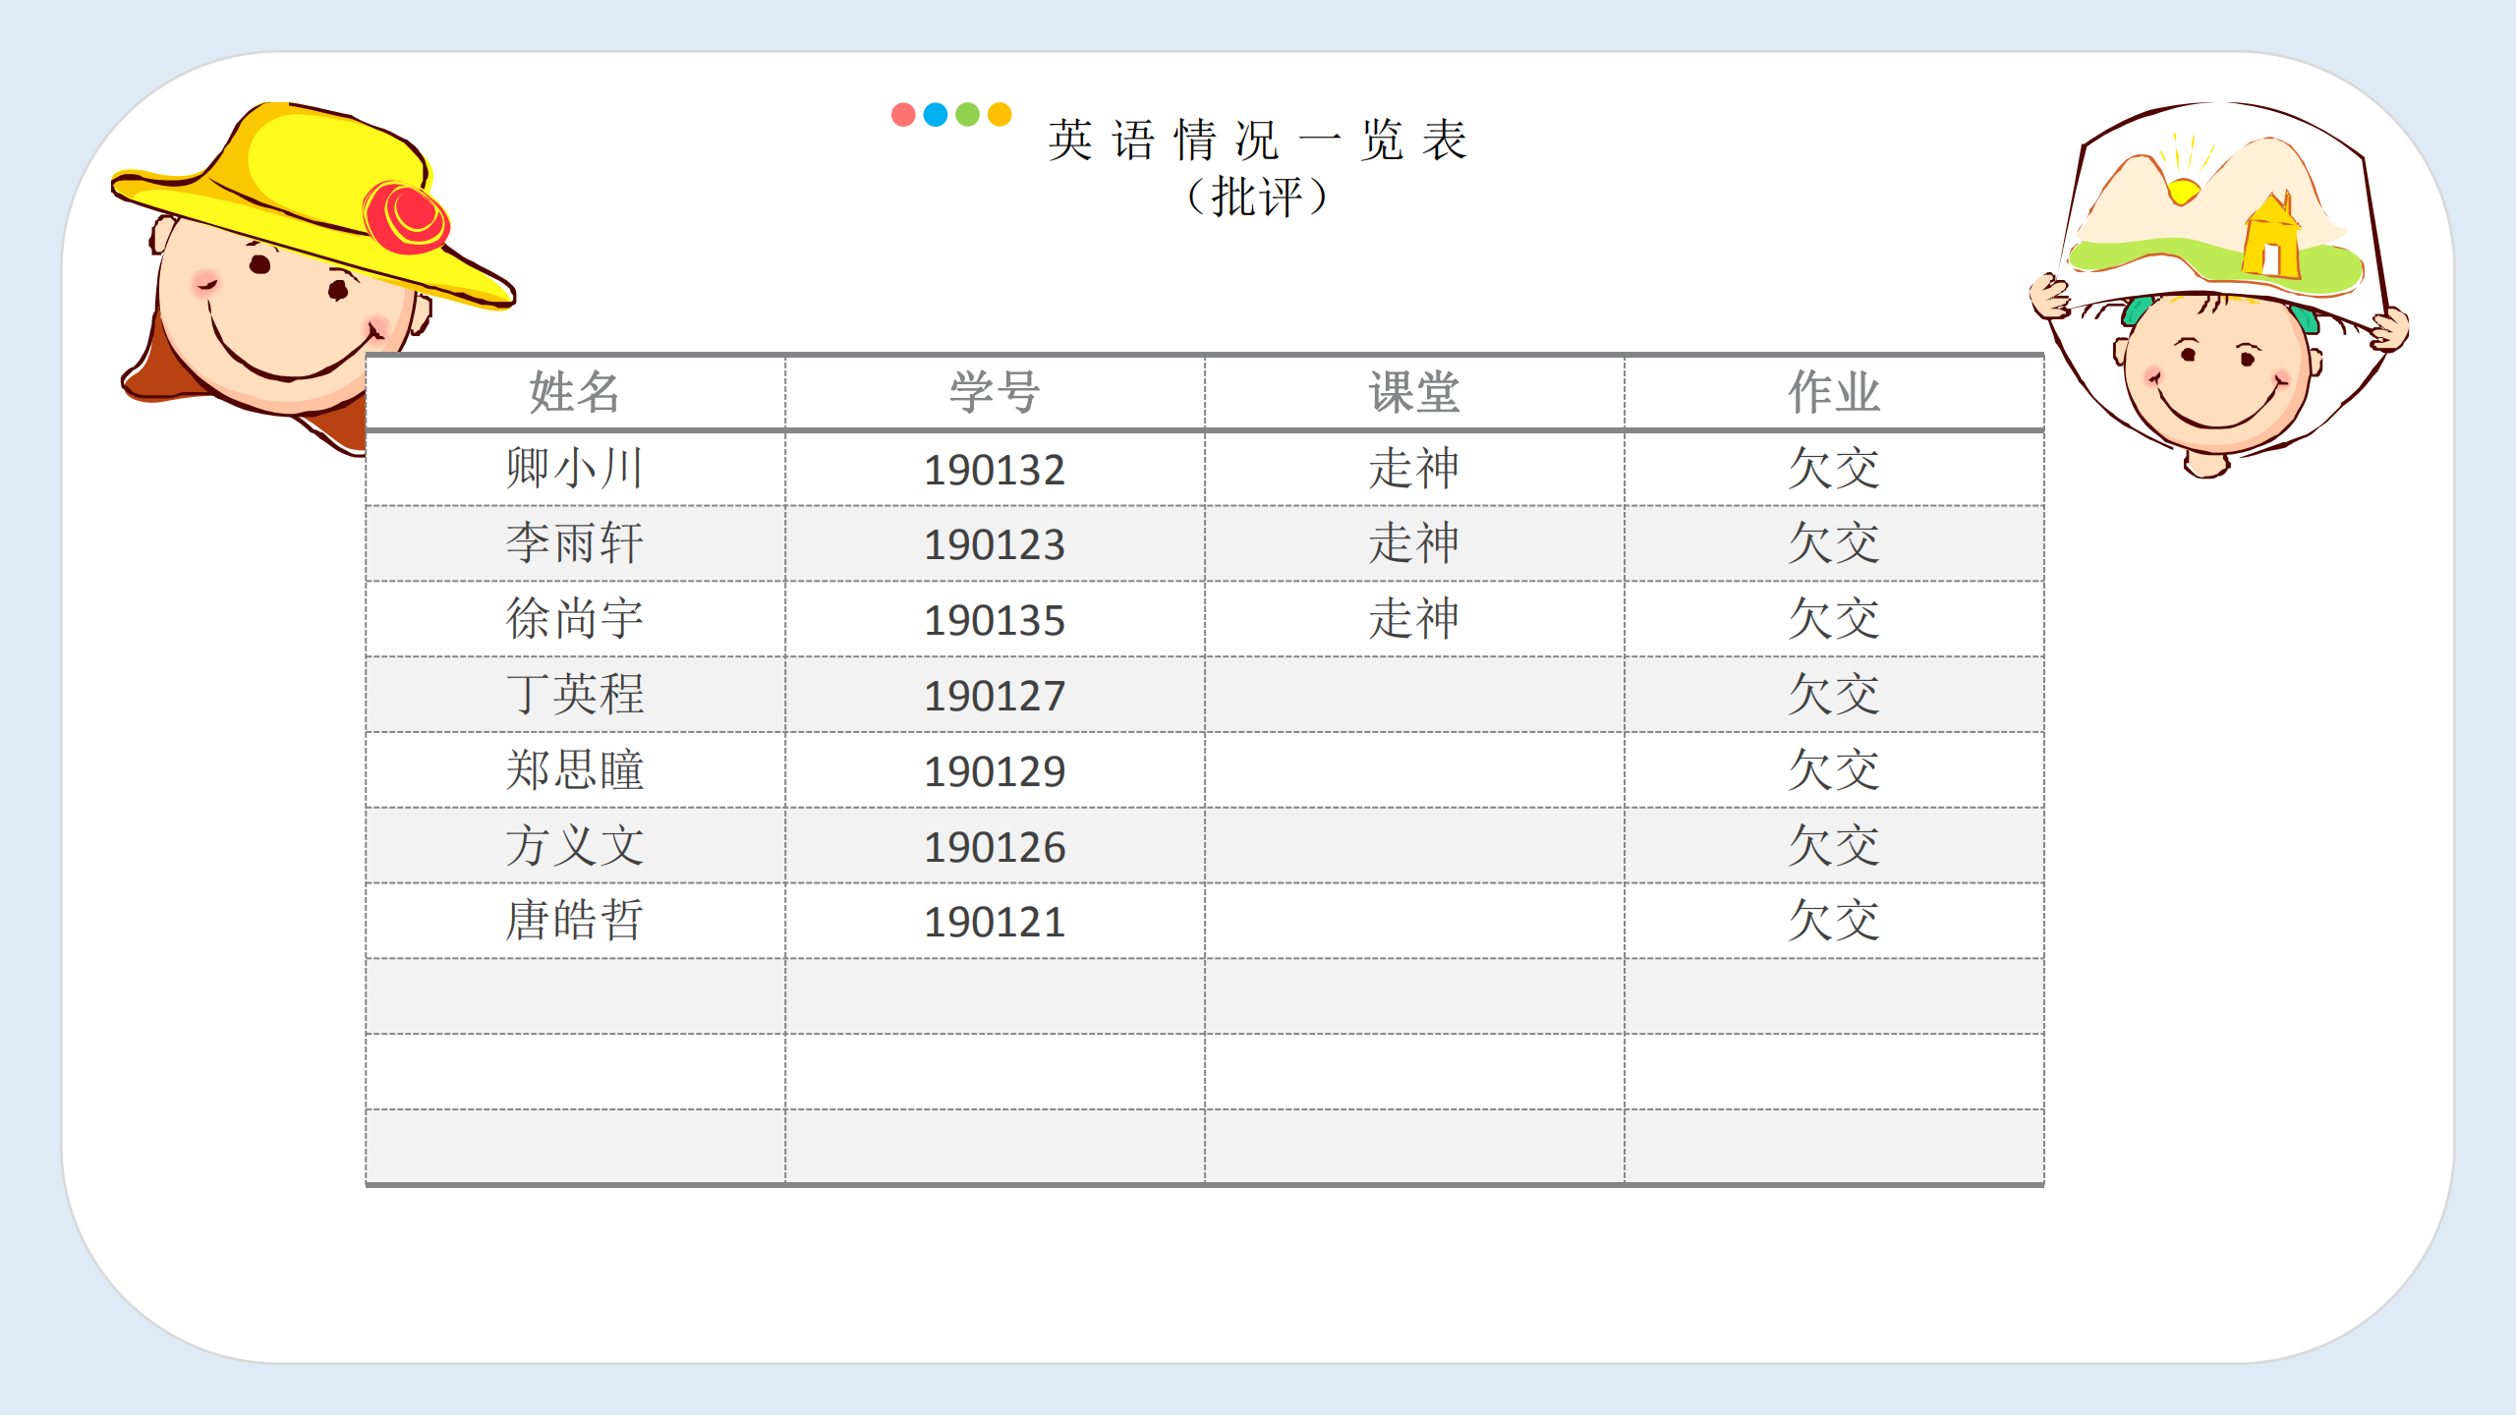Screen dimensions: 2516x1415
Task: Select the name cell 郑思瞳
Action: click(575, 770)
